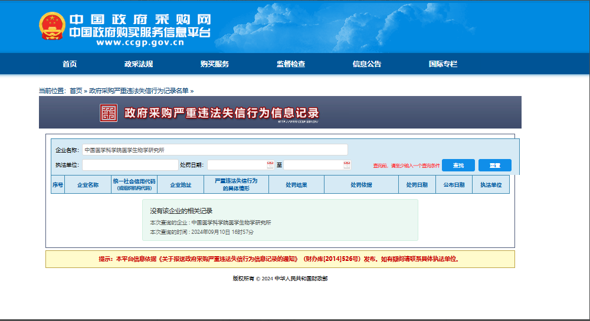Click the 处罚日期 column header

(417, 185)
